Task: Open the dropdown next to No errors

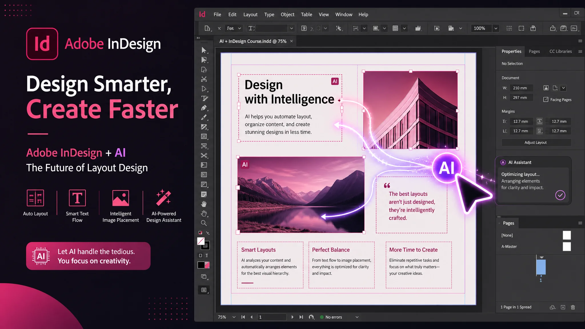Action: (357, 317)
